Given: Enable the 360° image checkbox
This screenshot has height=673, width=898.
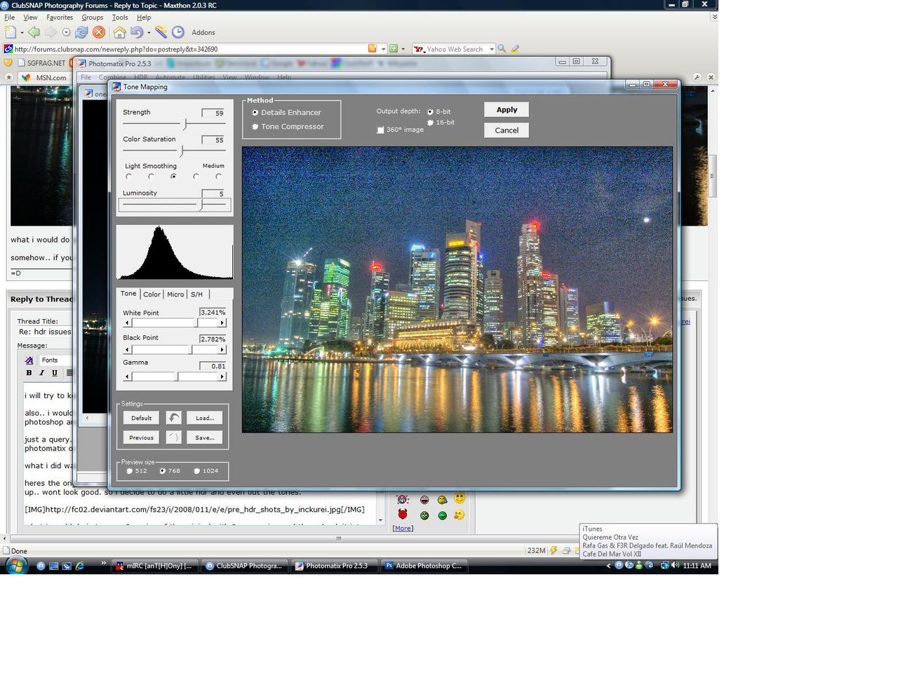Looking at the screenshot, I should tap(380, 130).
